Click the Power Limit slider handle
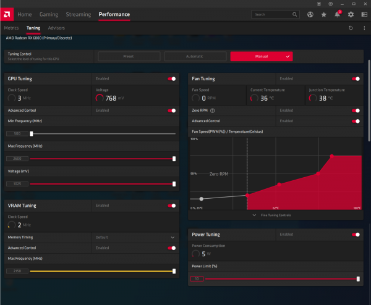371x305 pixels. pyautogui.click(x=358, y=279)
